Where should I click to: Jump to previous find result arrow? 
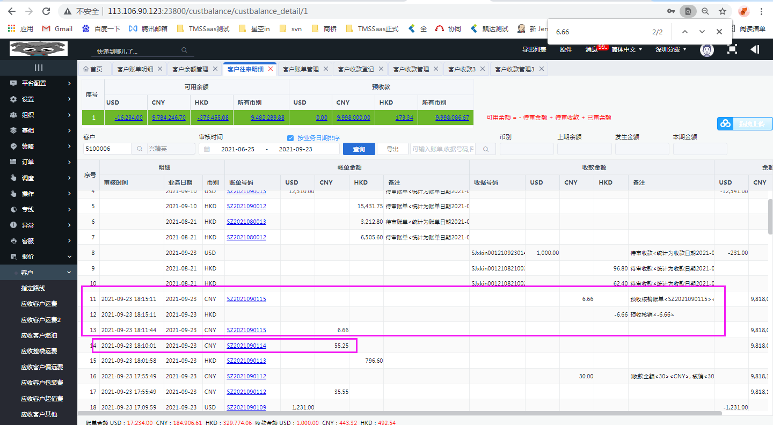click(x=685, y=32)
